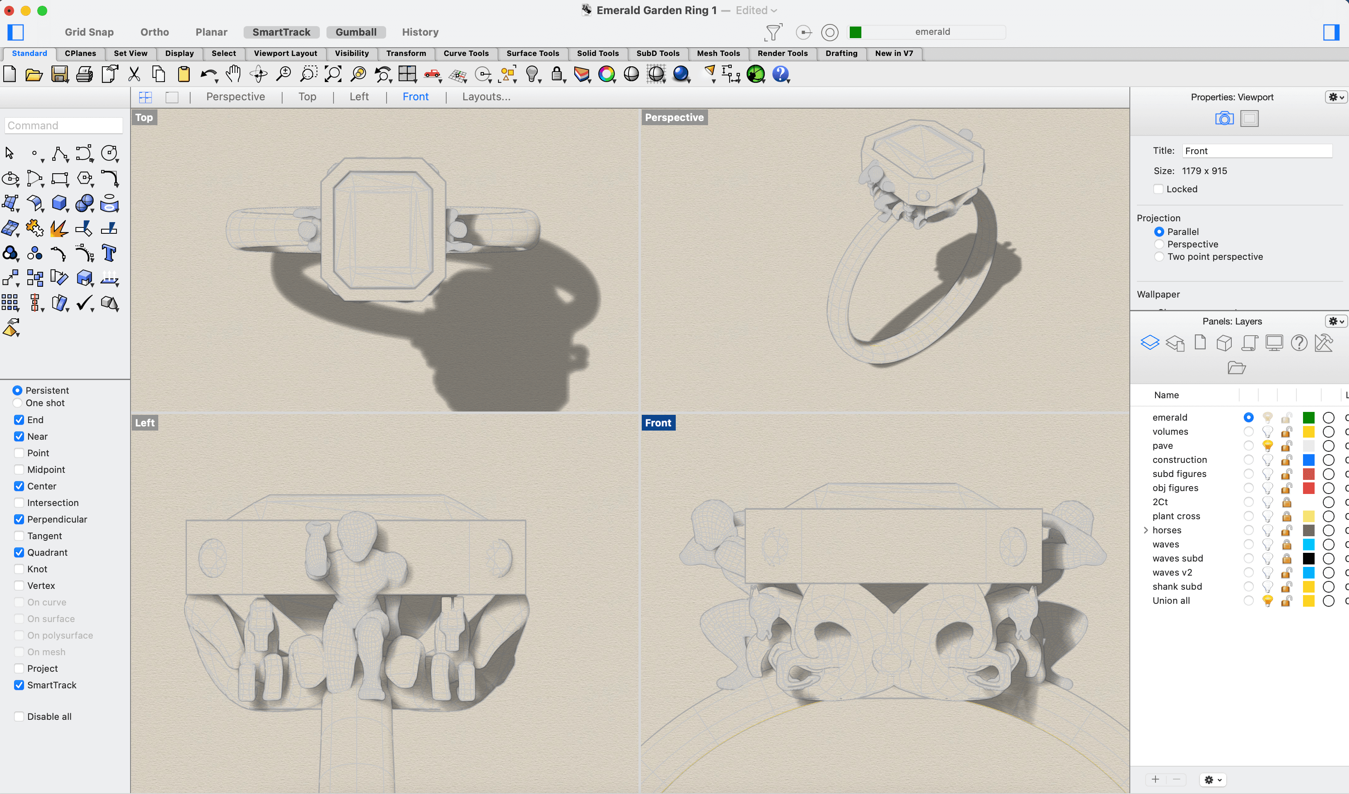Open the Transform toolbar tab
The image size is (1349, 794).
[x=406, y=53]
